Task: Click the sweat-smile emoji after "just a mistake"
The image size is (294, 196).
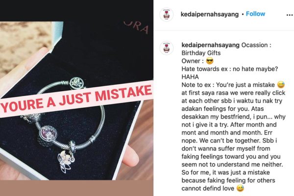Action: 281,85
